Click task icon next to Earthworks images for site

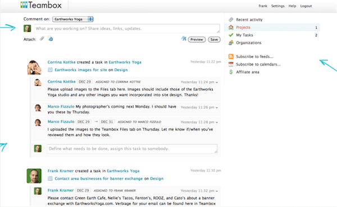click(50, 70)
